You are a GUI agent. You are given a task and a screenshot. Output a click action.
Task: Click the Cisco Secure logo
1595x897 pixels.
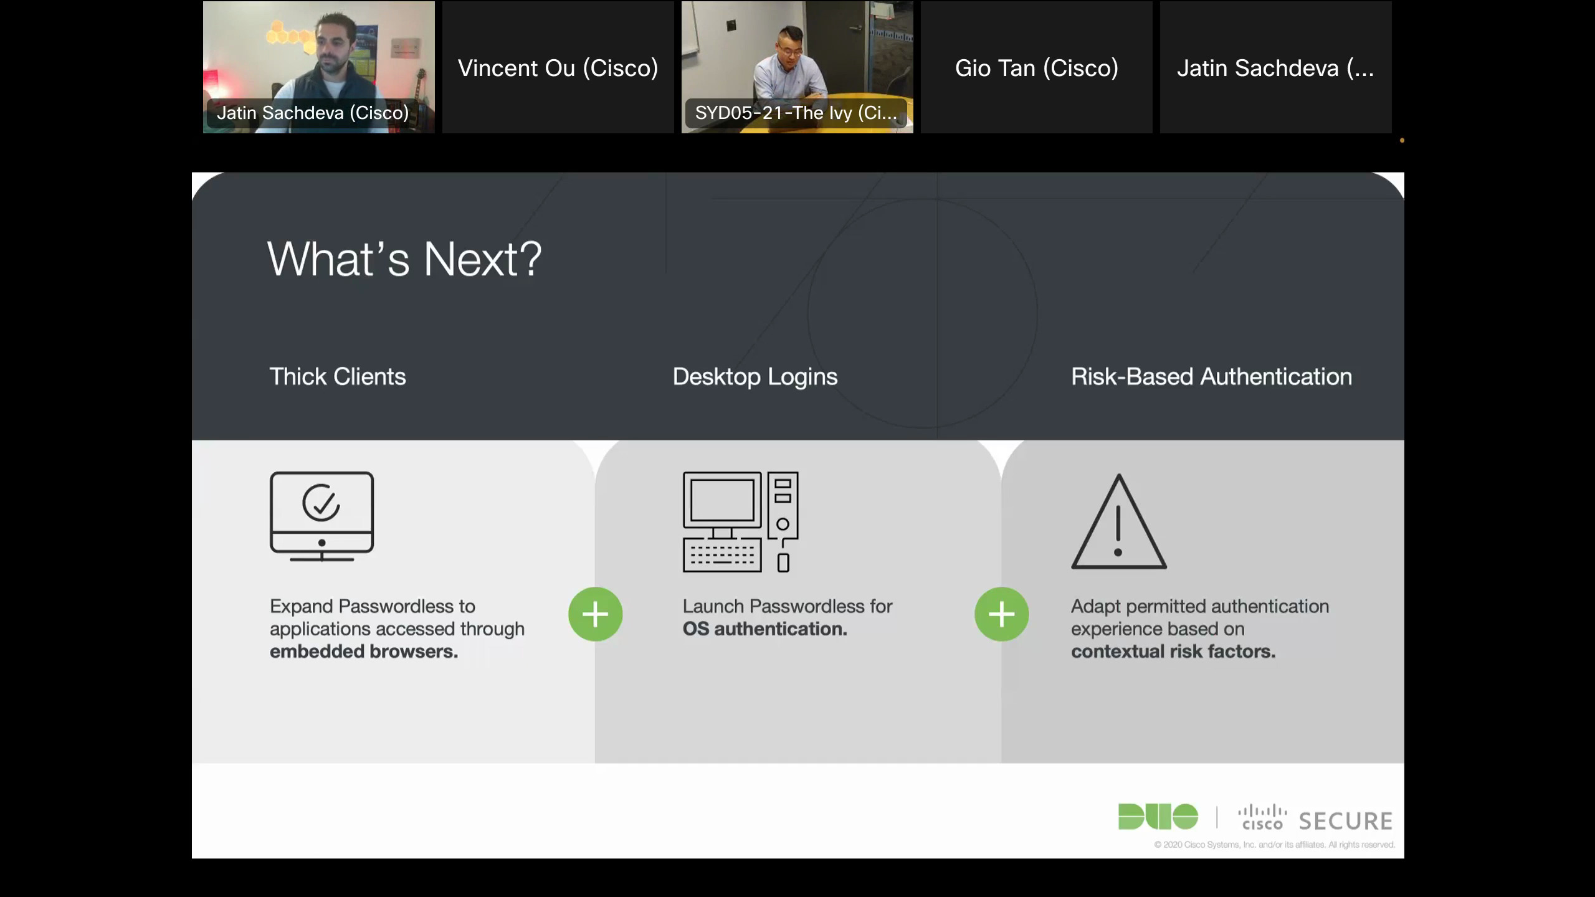(x=1315, y=819)
